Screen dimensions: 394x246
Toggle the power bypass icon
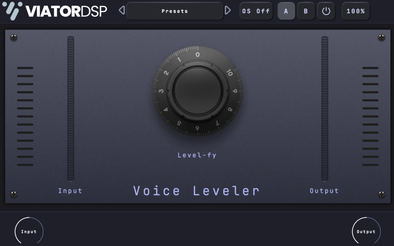(x=326, y=11)
